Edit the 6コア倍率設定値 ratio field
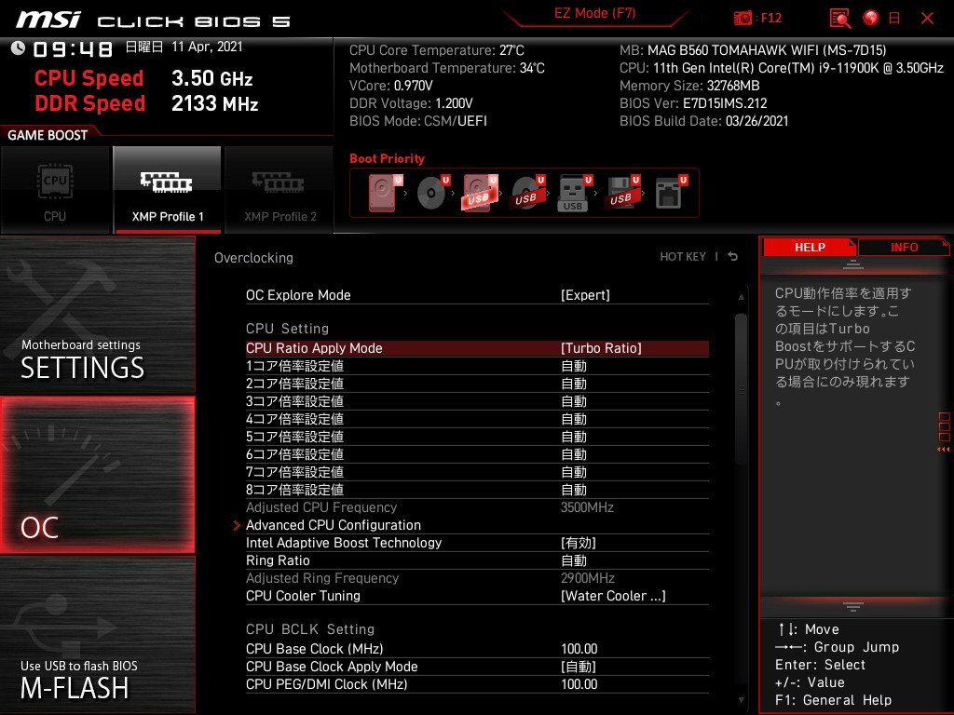This screenshot has height=715, width=954. pyautogui.click(x=477, y=454)
